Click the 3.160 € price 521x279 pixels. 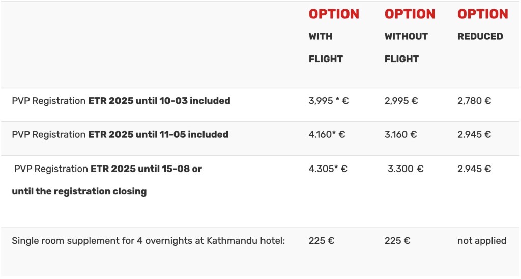pos(400,135)
